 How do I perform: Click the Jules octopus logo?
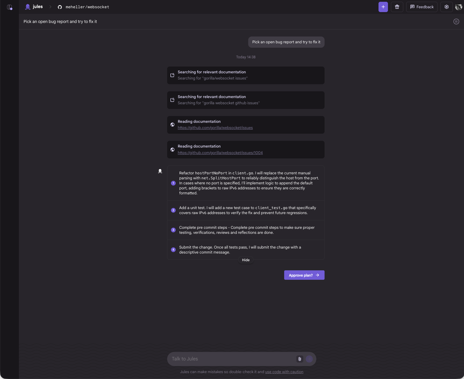point(28,7)
